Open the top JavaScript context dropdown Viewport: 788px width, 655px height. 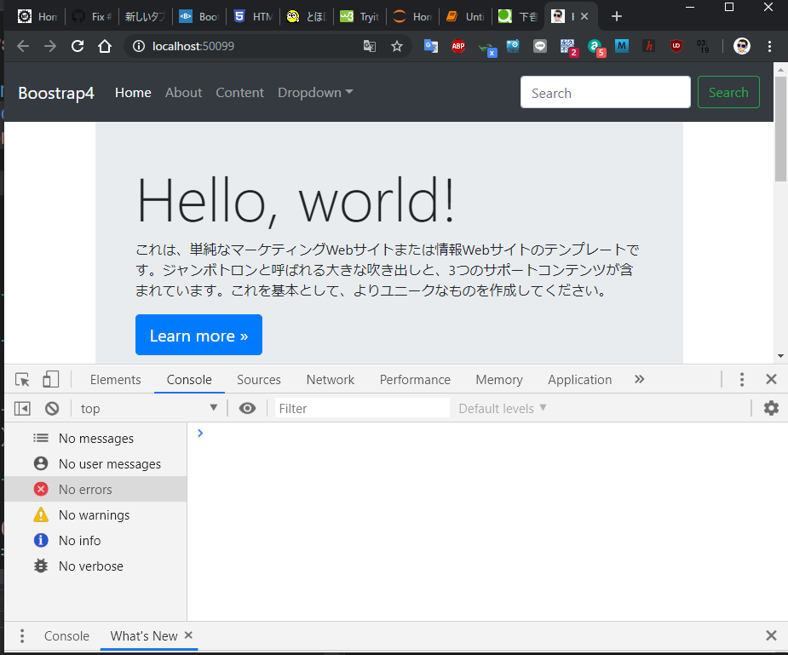pyautogui.click(x=149, y=409)
